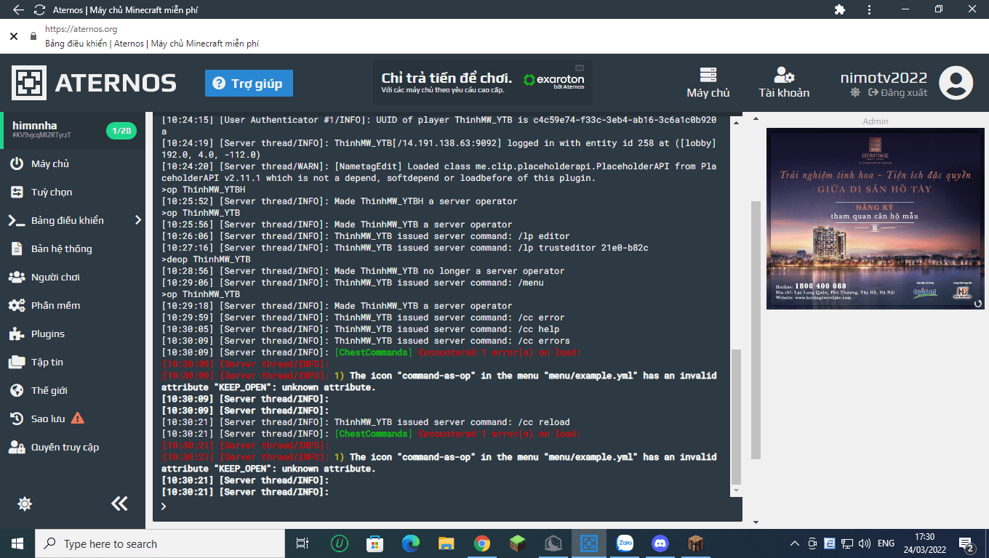Image resolution: width=989 pixels, height=558 pixels.
Task: Open the gray launcher icon beside Minecraft
Action: coord(553,543)
